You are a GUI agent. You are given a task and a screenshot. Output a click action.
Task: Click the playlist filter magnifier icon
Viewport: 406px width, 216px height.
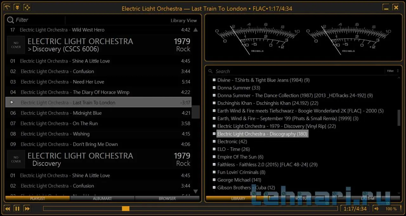coord(10,20)
